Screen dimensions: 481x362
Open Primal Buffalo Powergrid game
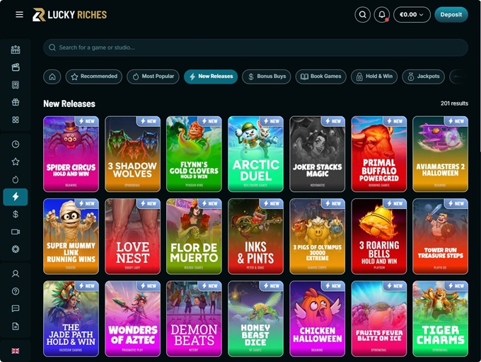379,154
